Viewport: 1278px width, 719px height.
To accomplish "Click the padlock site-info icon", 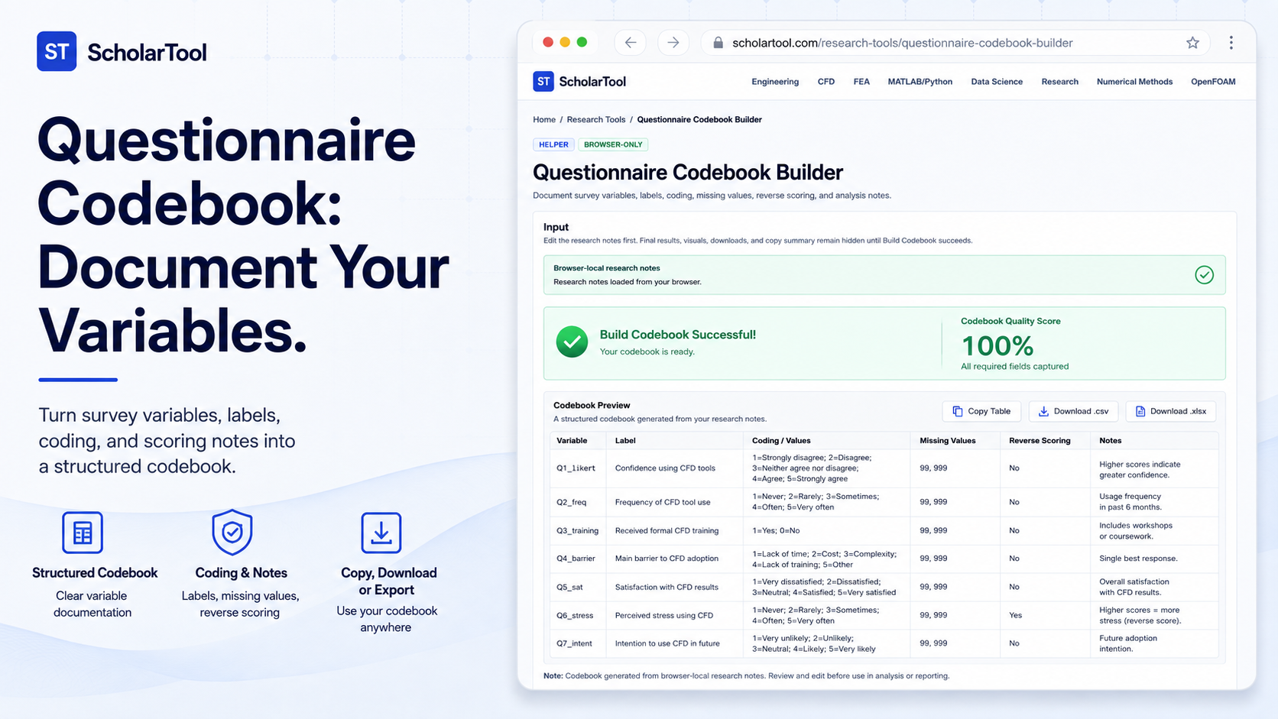I will pos(718,43).
